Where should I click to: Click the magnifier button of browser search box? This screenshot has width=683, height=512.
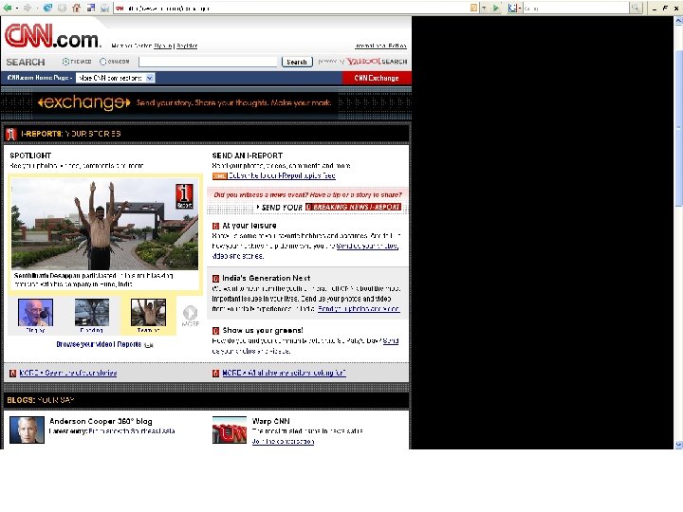636,8
